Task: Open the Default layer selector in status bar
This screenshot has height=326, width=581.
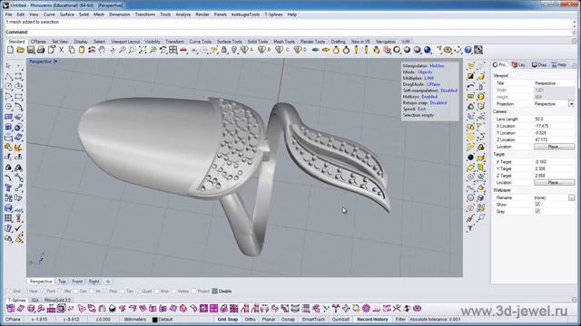Action: point(165,320)
